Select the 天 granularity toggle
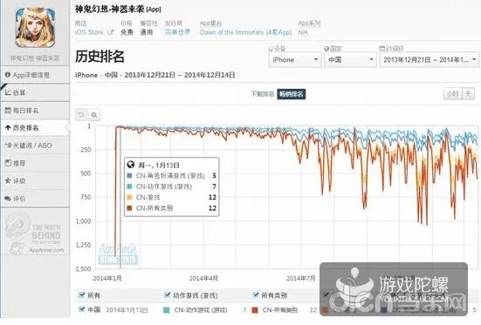This screenshot has width=481, height=325. pos(468,94)
